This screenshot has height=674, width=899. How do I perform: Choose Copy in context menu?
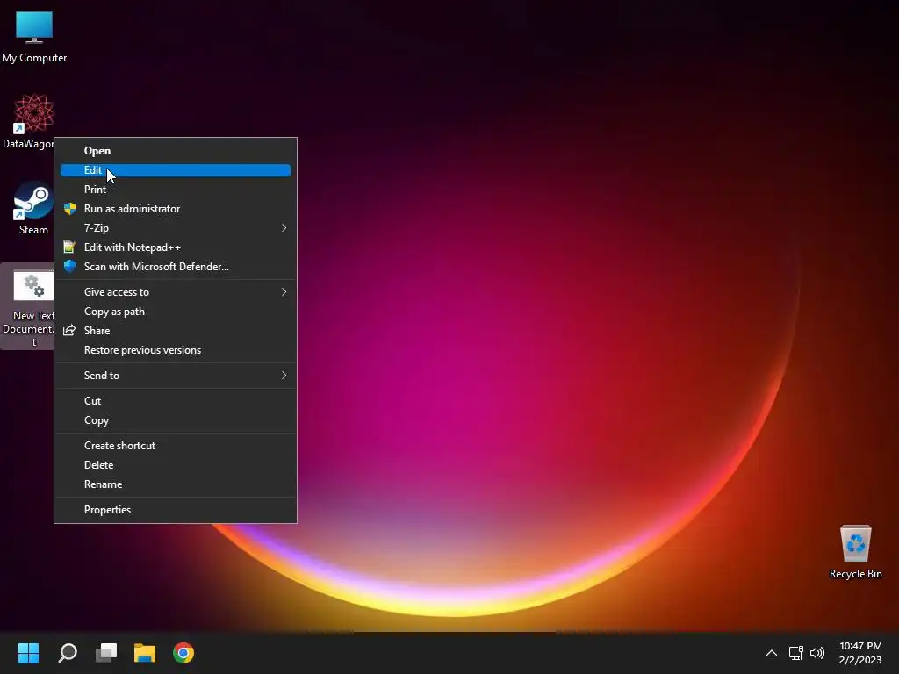click(x=176, y=420)
